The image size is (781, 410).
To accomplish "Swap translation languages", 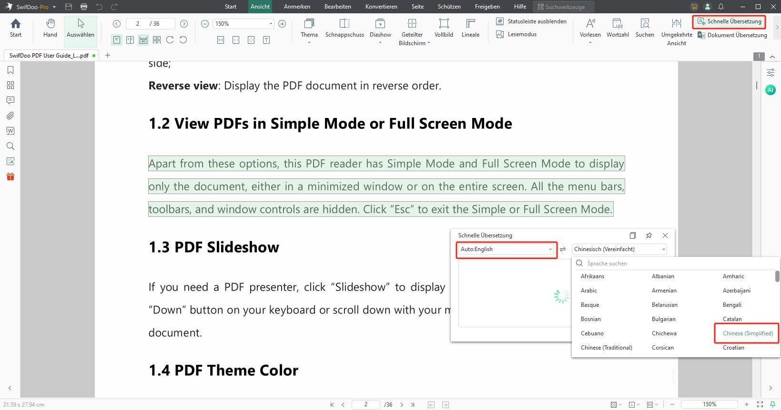I will coord(563,249).
